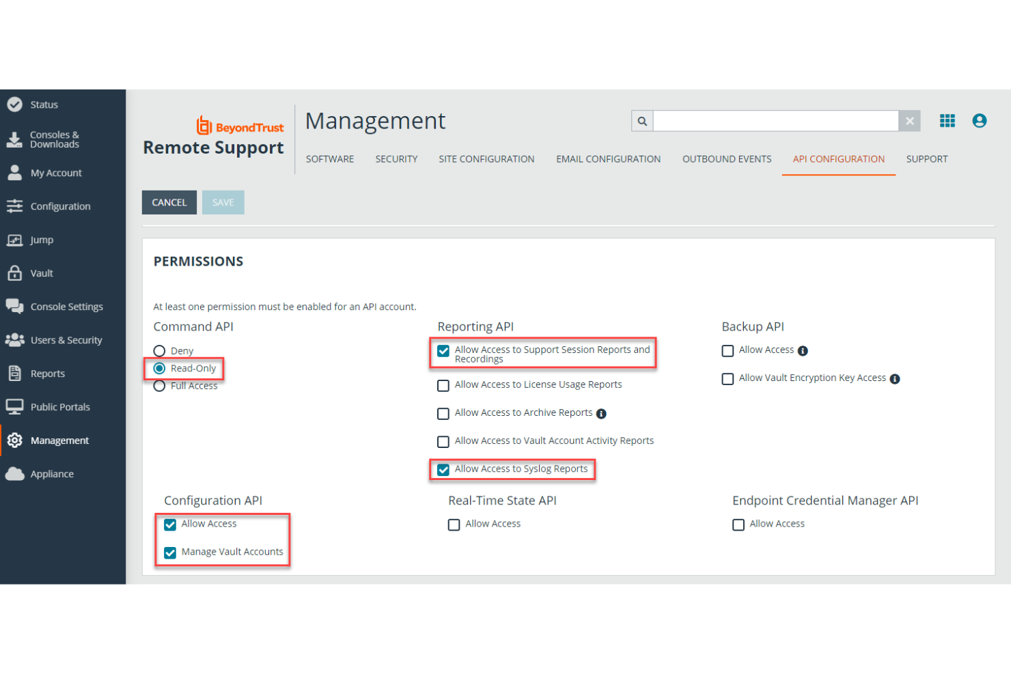
Task: Enable Allow Access to License Usage Reports
Action: pos(443,386)
